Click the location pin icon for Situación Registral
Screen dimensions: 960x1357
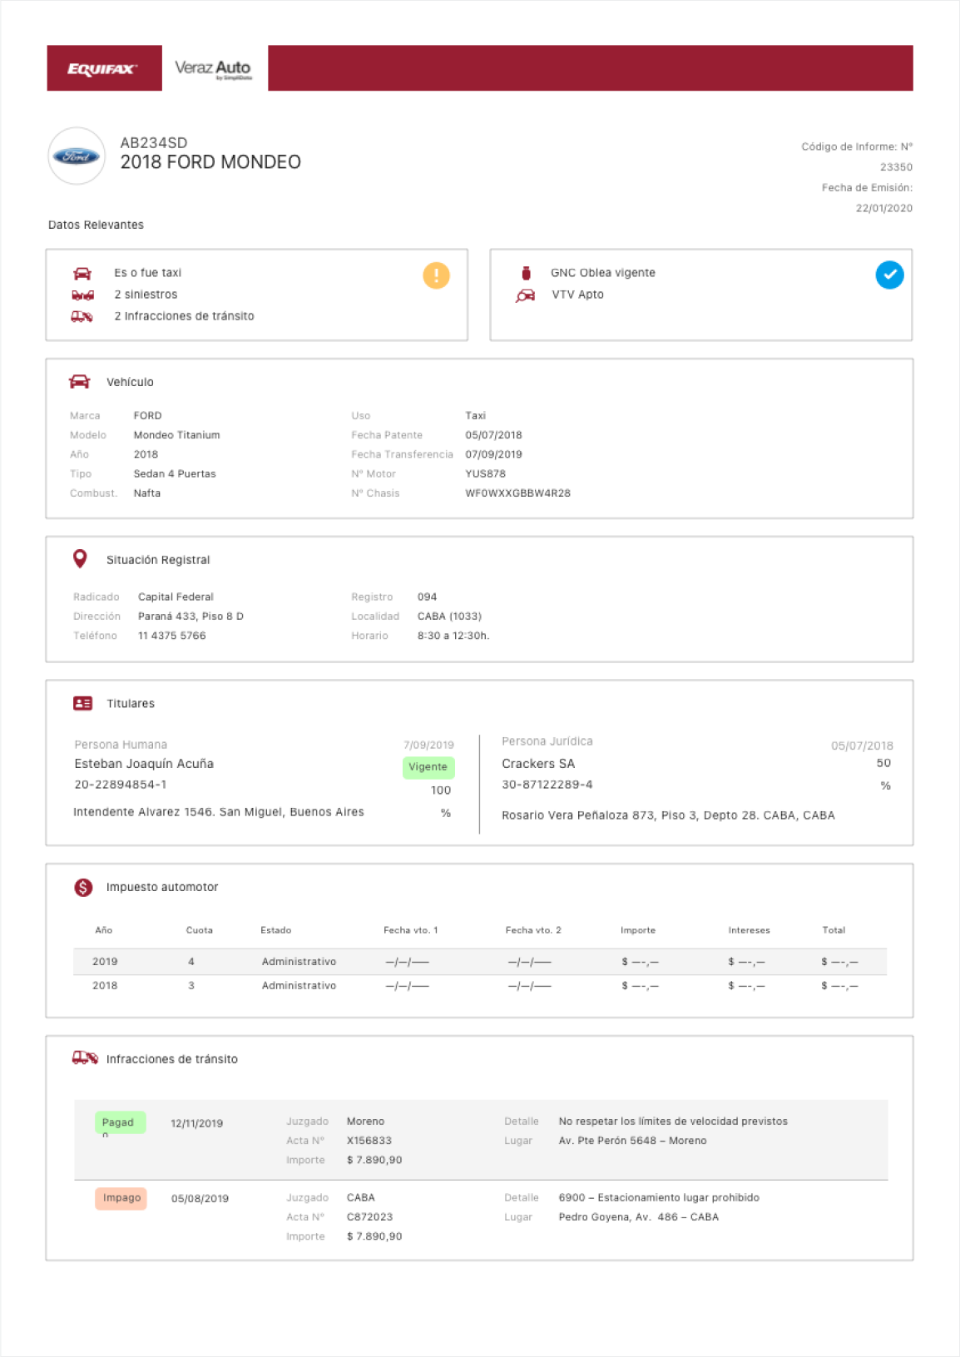(x=80, y=559)
